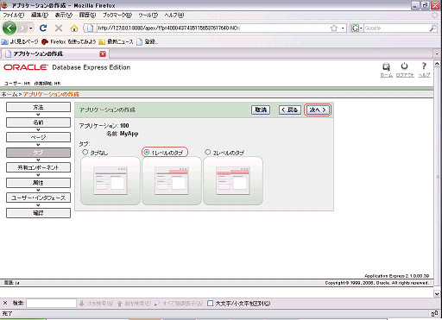Click the page scrollbar up arrow

[x=437, y=64]
